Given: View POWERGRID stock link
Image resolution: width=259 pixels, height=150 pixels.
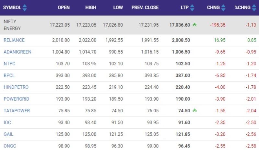Looking at the screenshot, I should [16, 99].
